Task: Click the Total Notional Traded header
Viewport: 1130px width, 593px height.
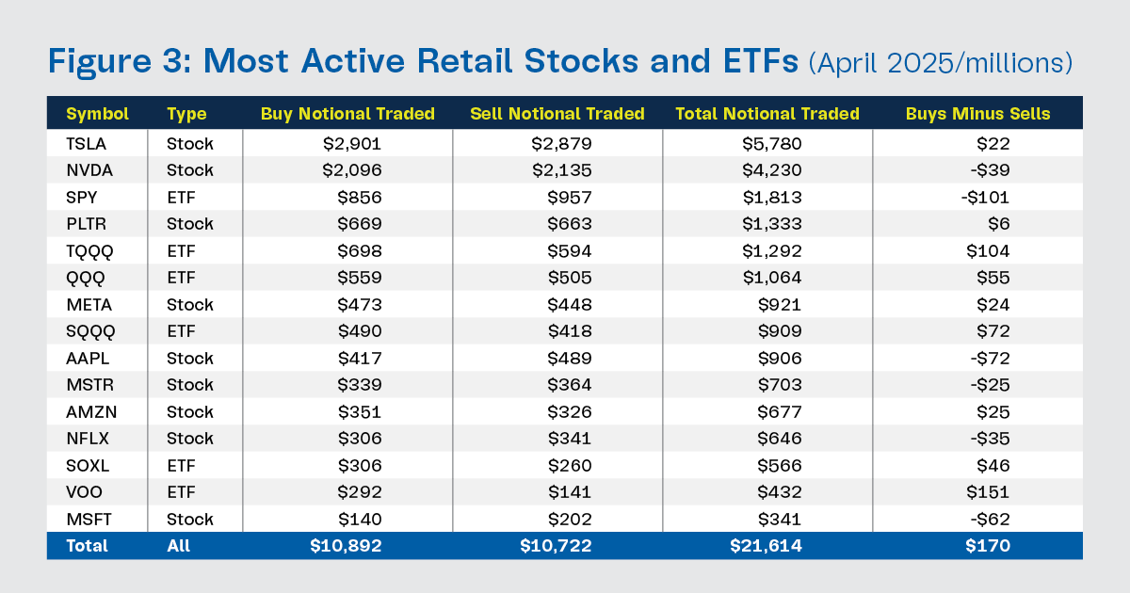Action: [767, 114]
